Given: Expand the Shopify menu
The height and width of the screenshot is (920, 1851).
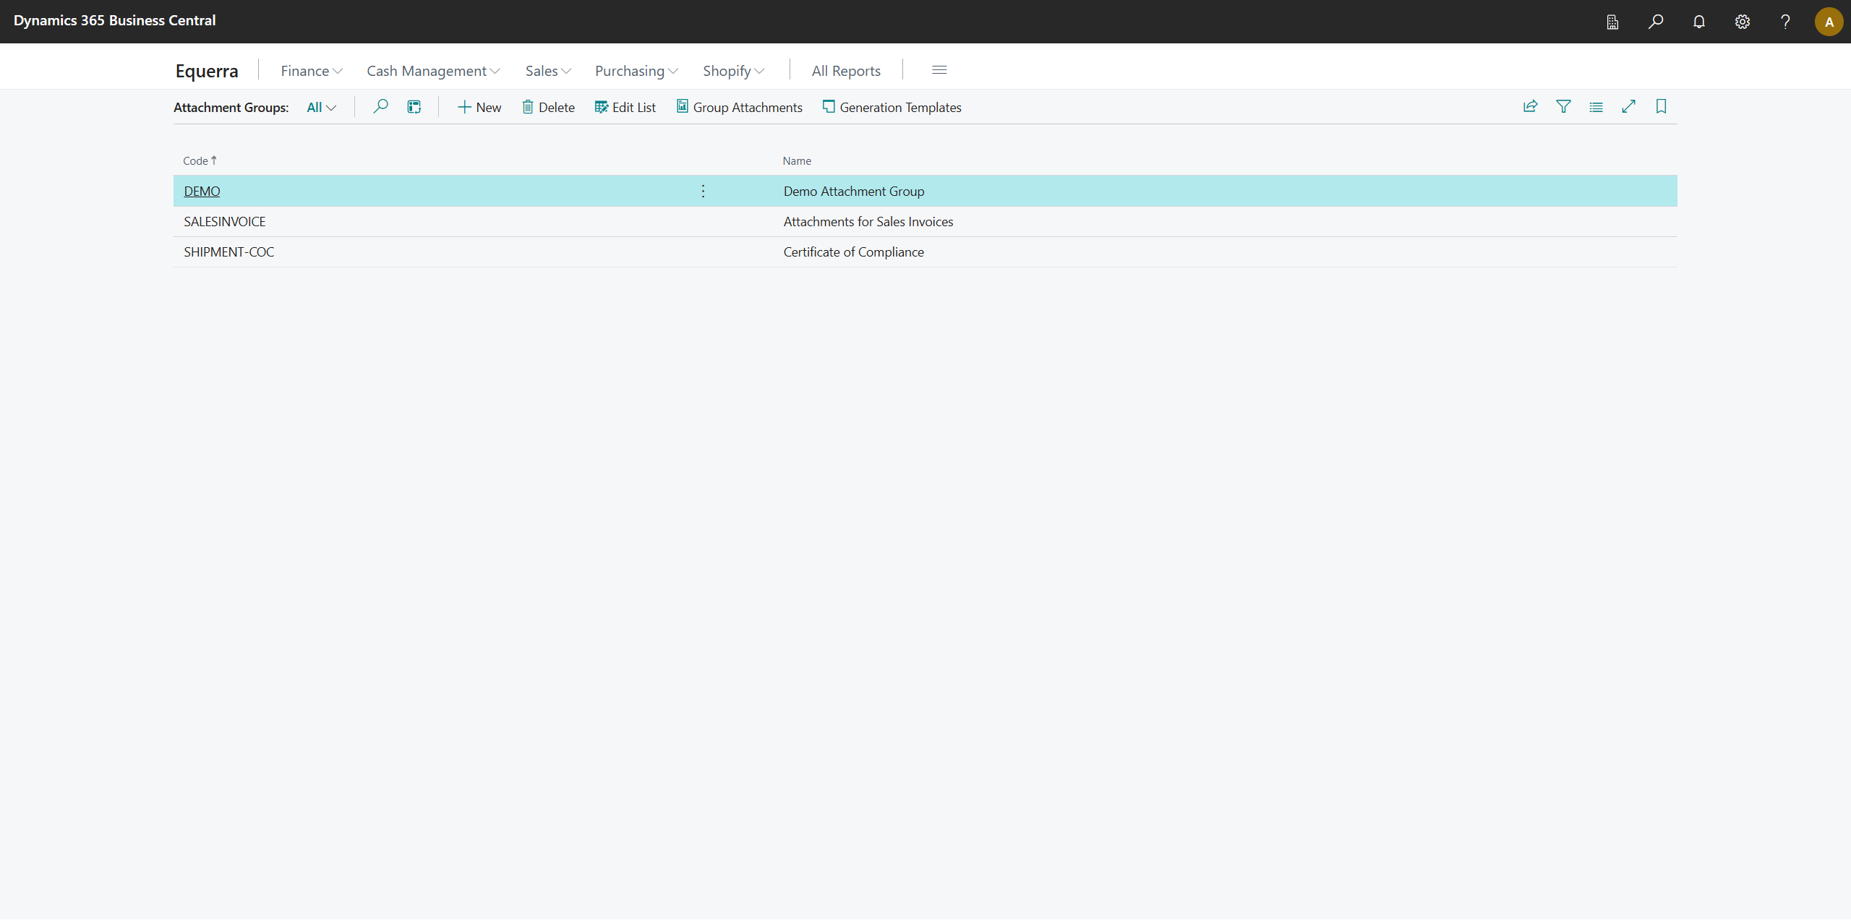Looking at the screenshot, I should [733, 71].
